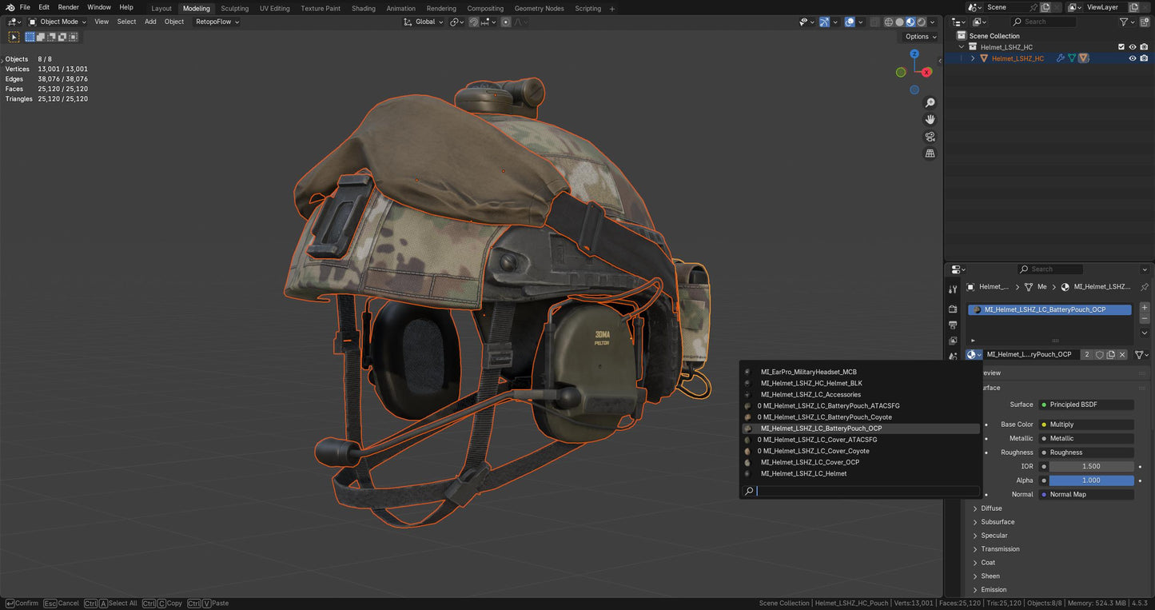Open the Render menu
Image resolution: width=1155 pixels, height=610 pixels.
pyautogui.click(x=68, y=7)
